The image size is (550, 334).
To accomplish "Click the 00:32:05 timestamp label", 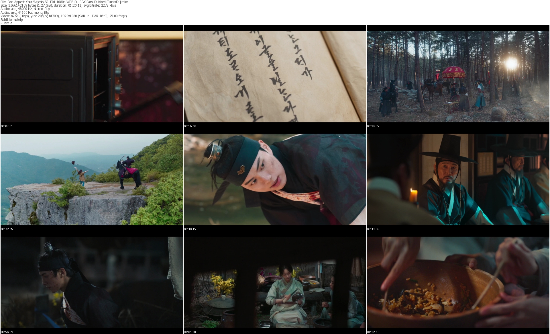I will 7,229.
